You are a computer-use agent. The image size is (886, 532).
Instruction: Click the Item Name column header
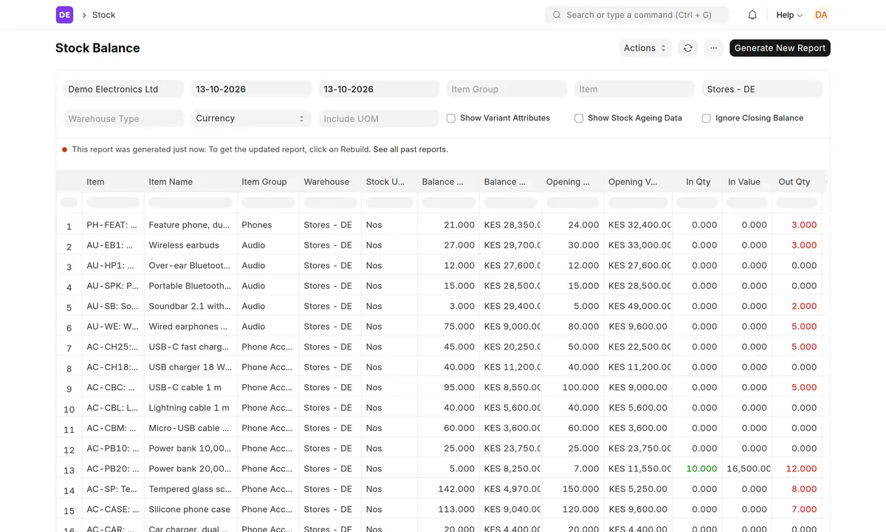[x=190, y=182]
